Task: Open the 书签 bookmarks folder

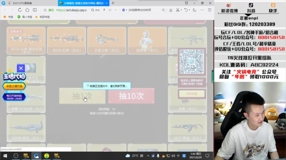Action: coord(8,17)
